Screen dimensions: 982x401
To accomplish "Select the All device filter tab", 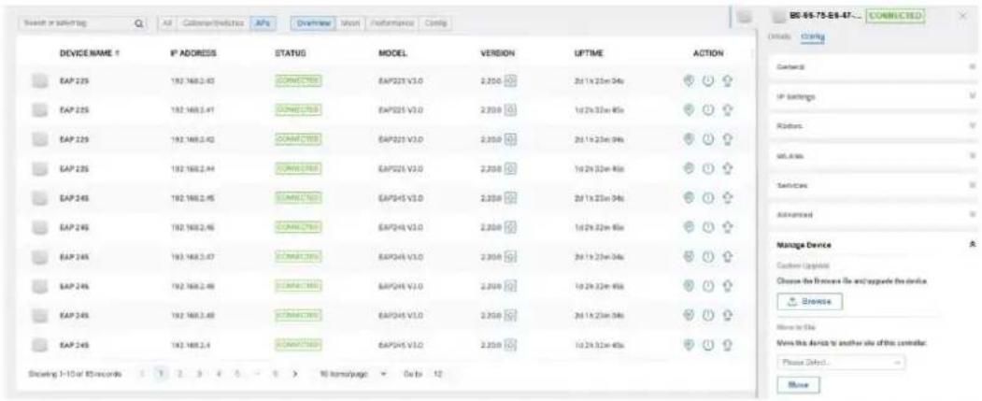I will 166,21.
